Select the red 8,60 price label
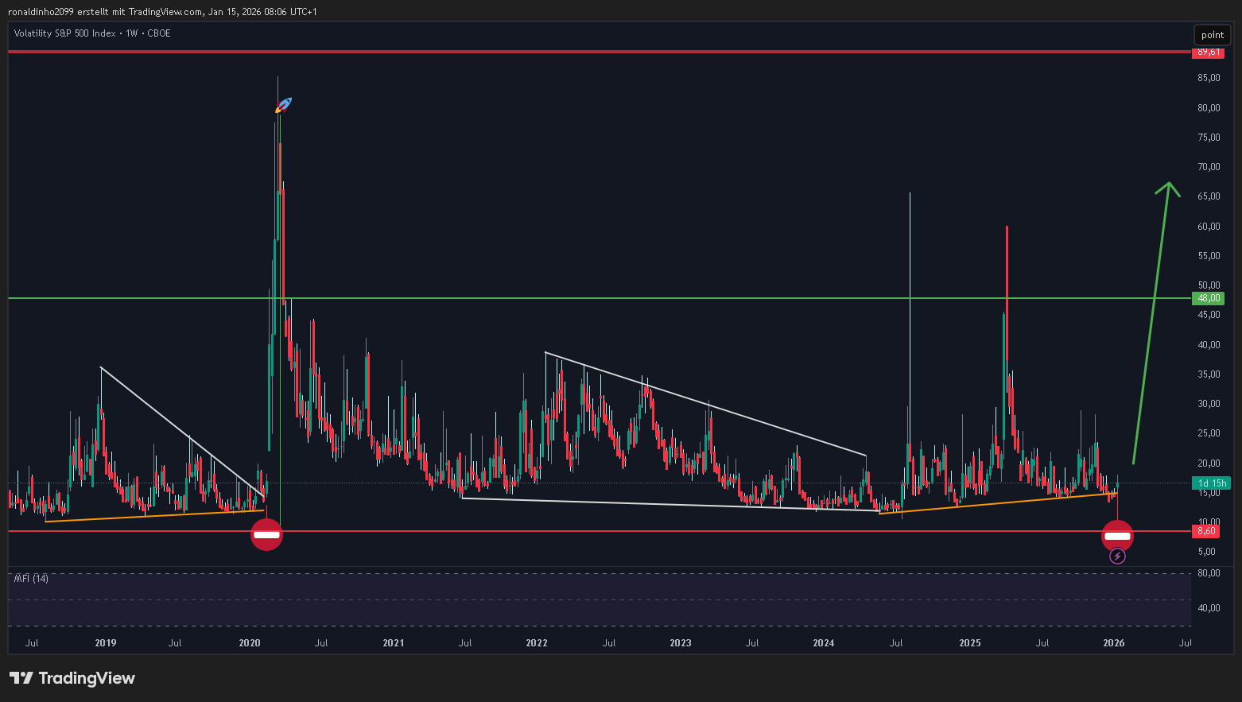 [1208, 531]
